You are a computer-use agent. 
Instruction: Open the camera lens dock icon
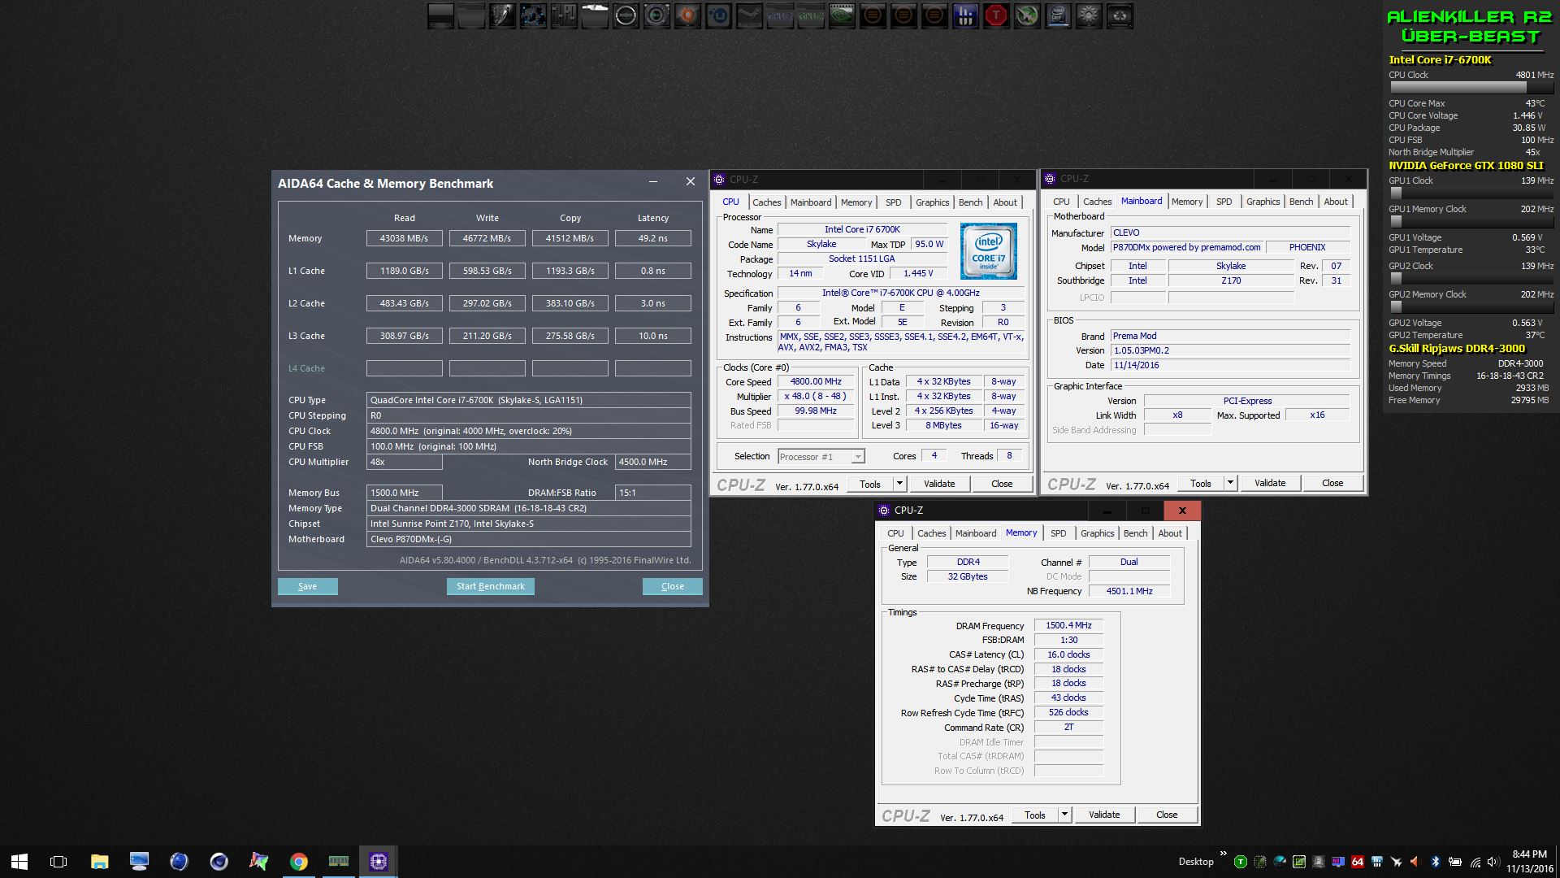point(656,15)
